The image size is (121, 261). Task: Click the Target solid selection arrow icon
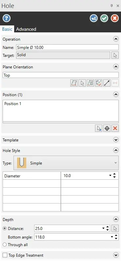115,55
